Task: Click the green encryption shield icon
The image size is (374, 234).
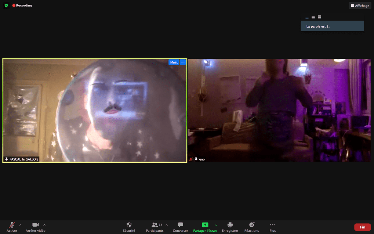Action: pos(6,6)
